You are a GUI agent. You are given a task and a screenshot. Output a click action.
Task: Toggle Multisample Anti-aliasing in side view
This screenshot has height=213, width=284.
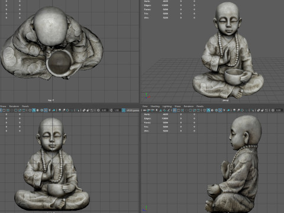click(x=242, y=110)
